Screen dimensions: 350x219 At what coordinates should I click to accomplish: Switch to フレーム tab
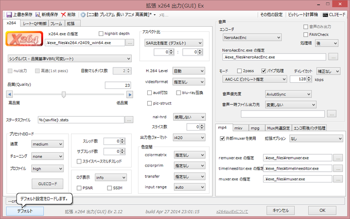coord(56,24)
